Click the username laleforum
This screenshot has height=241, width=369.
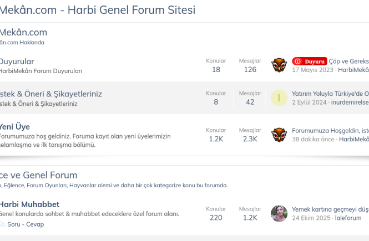coord(348,218)
